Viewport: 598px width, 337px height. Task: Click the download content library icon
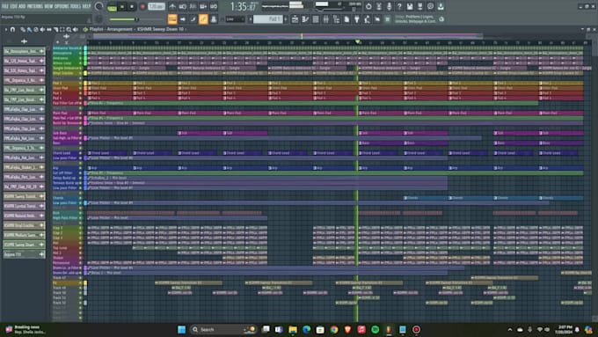(441, 6)
